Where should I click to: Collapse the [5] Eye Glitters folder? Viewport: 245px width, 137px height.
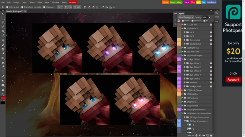click(x=182, y=59)
